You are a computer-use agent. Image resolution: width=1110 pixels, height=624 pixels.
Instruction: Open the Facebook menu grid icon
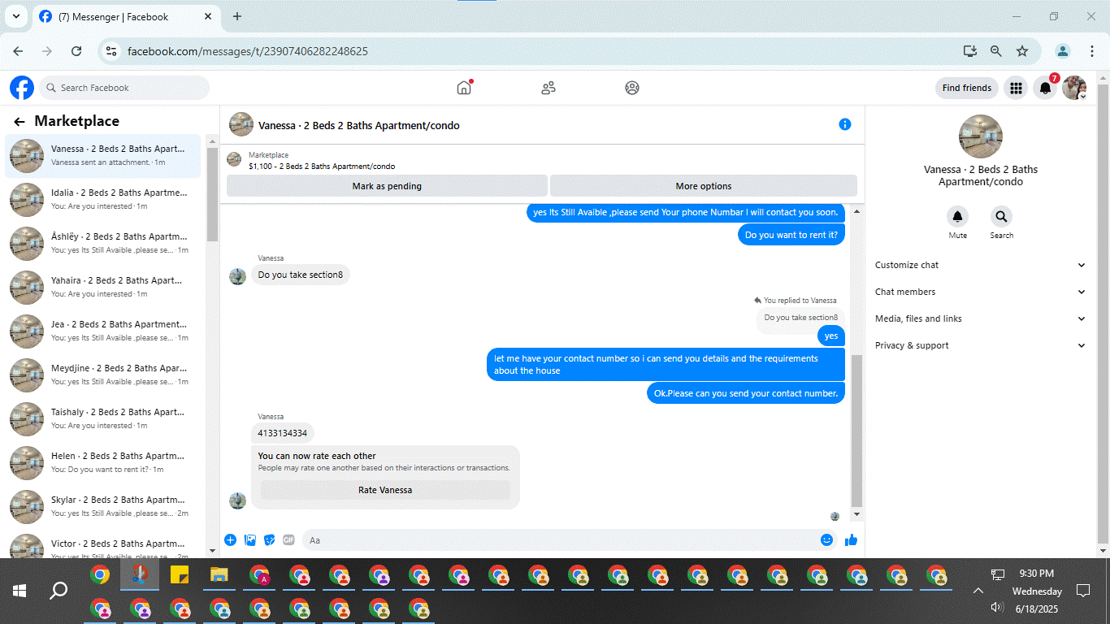1016,88
